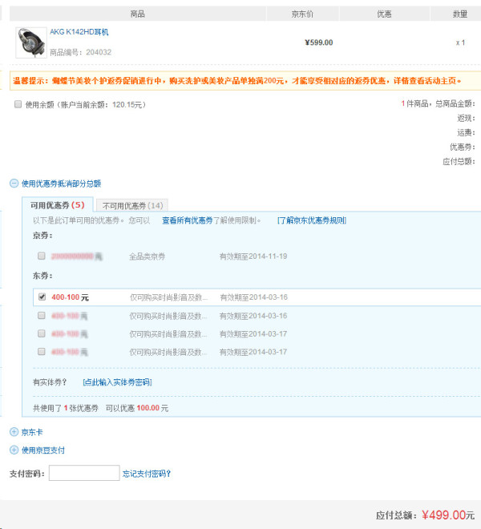Viewport: 481px width, 529px height.
Task: Collapse the 使用优惠券抵消部分总额 section
Action: pos(14,184)
